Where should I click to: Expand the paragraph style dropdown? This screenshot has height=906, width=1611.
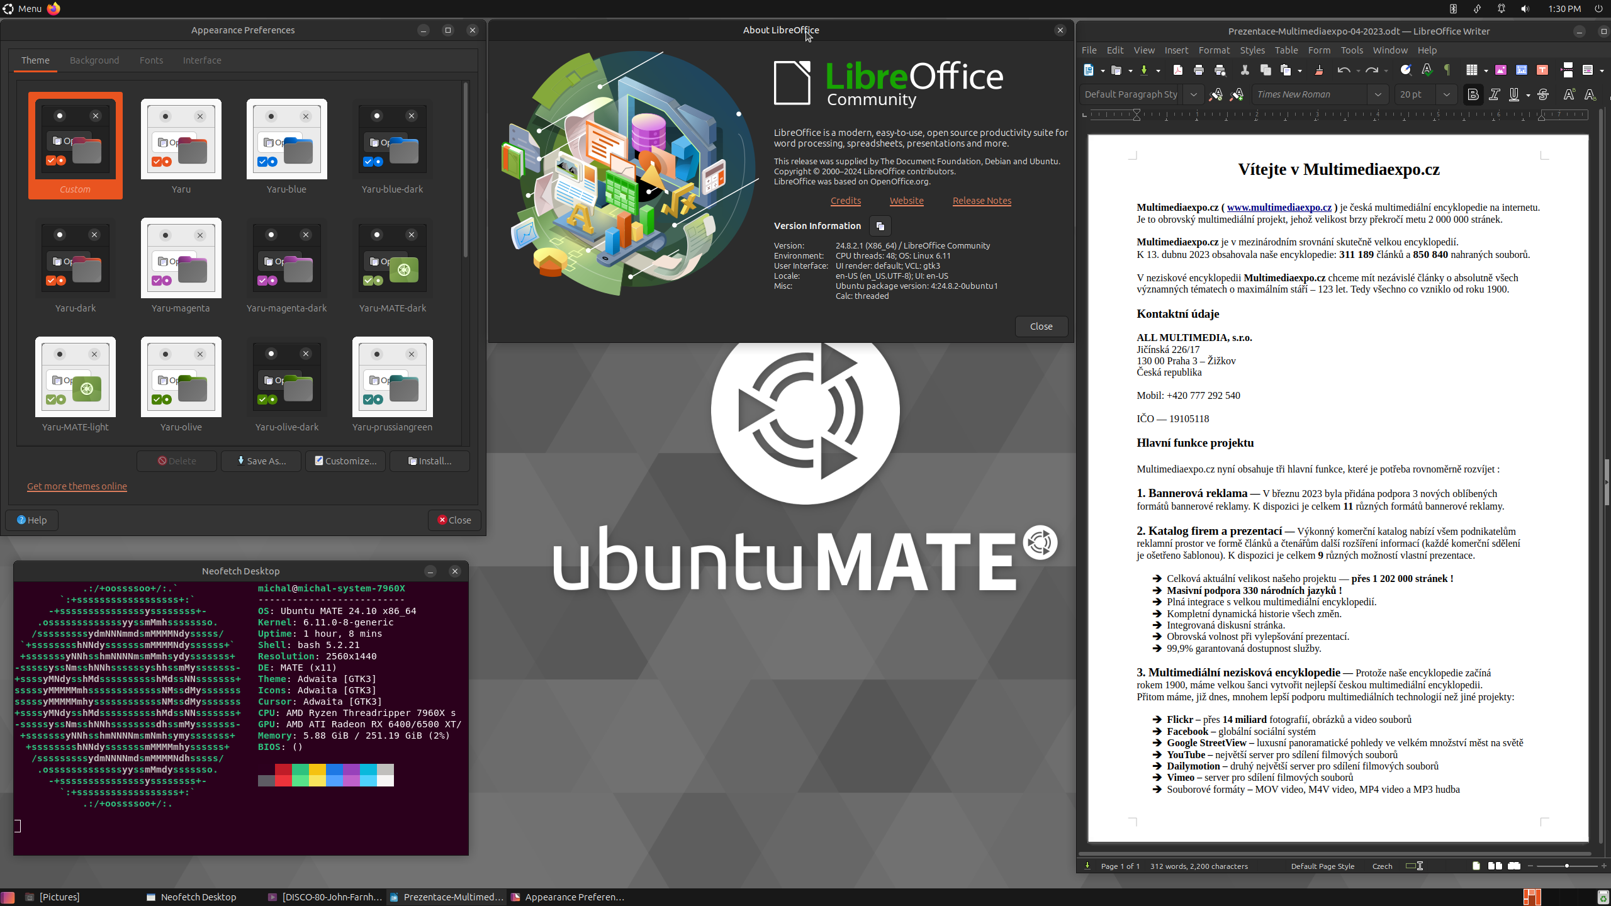point(1193,94)
